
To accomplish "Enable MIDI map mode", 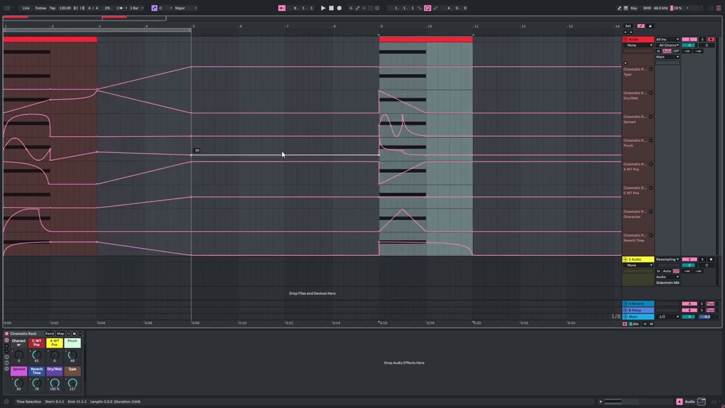I will tap(648, 8).
